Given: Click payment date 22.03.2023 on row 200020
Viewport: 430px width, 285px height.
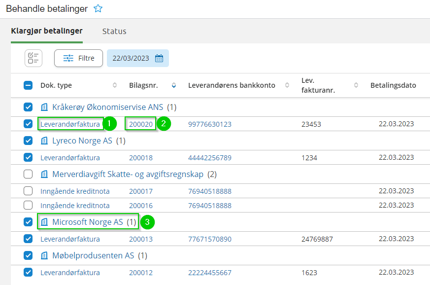Looking at the screenshot, I should coord(397,124).
